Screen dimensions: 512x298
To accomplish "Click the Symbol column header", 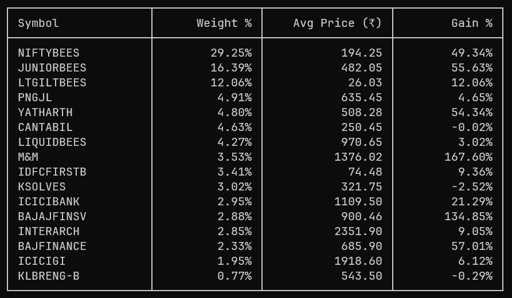I will point(38,23).
